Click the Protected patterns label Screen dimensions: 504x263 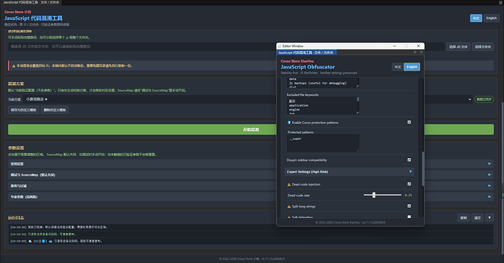pyautogui.click(x=300, y=132)
